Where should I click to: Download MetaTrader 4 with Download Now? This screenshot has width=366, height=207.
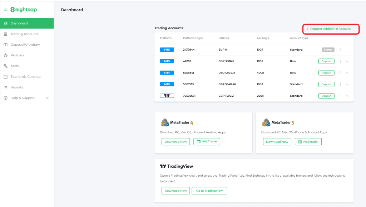click(176, 141)
